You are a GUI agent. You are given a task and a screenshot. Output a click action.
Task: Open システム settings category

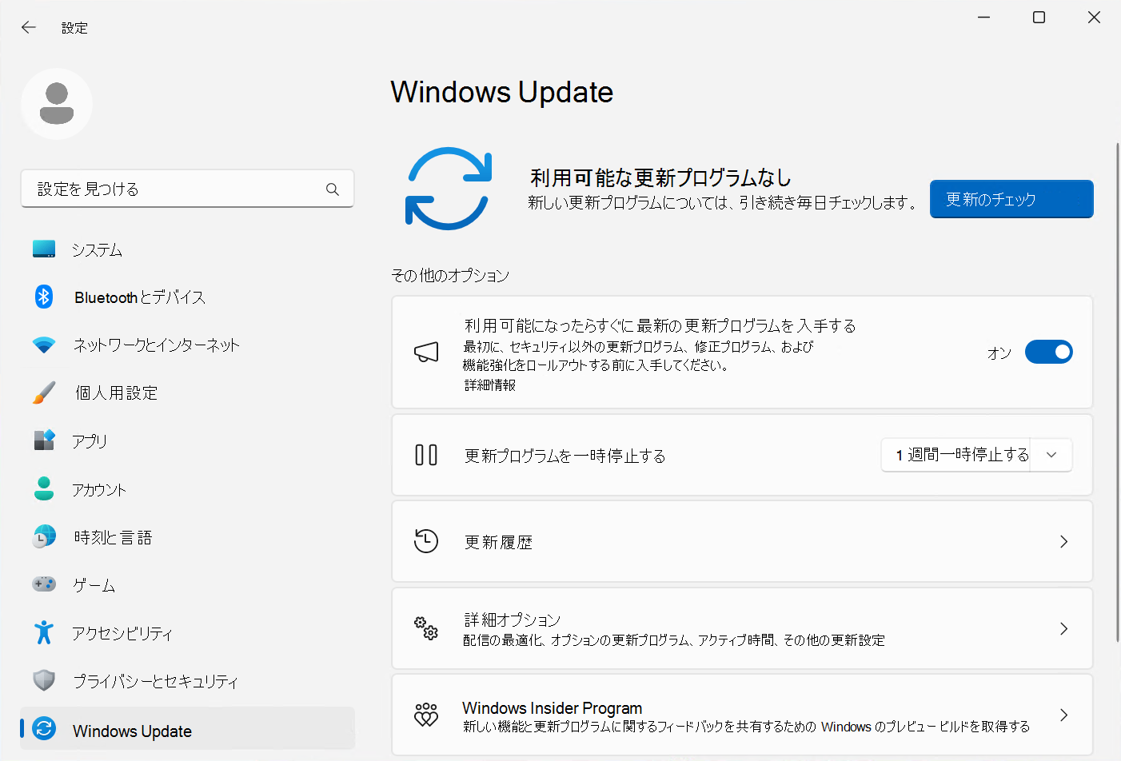click(187, 249)
